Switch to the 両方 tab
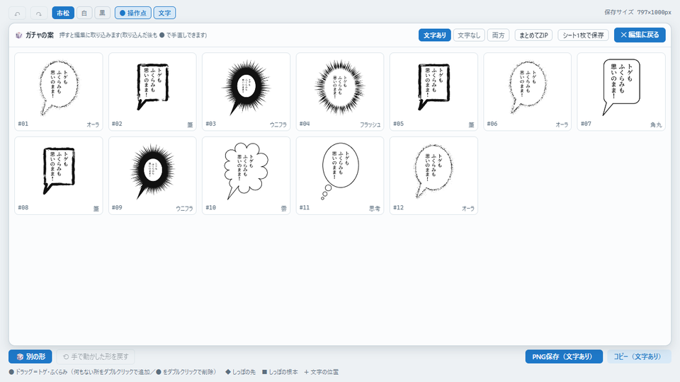Image resolution: width=680 pixels, height=382 pixels. (498, 35)
